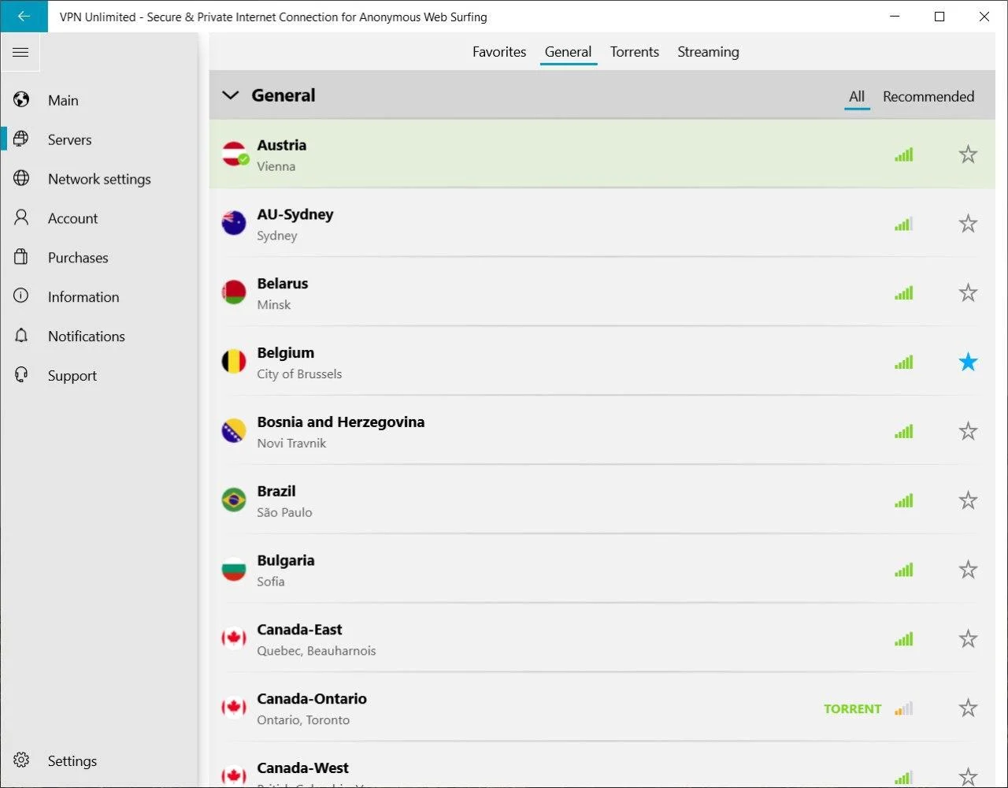Star the Brazil server as favorite
The height and width of the screenshot is (788, 1008).
(968, 500)
